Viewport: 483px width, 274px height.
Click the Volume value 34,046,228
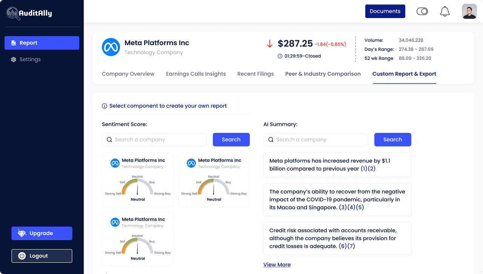[x=411, y=40]
